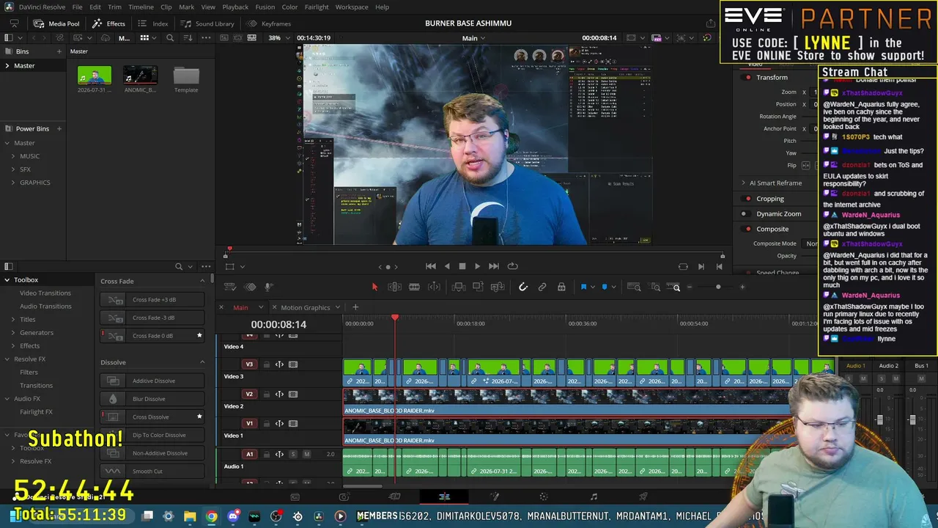The width and height of the screenshot is (938, 528).
Task: Open Chrome from the Windows taskbar
Action: tap(211, 516)
